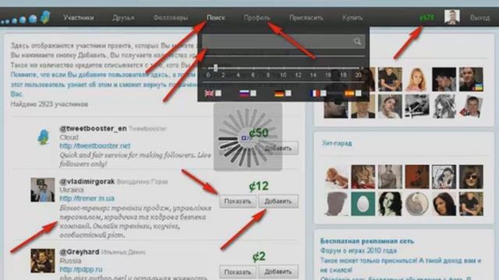The width and height of the screenshot is (499, 280).
Task: Open the Купить menu item
Action: click(352, 18)
